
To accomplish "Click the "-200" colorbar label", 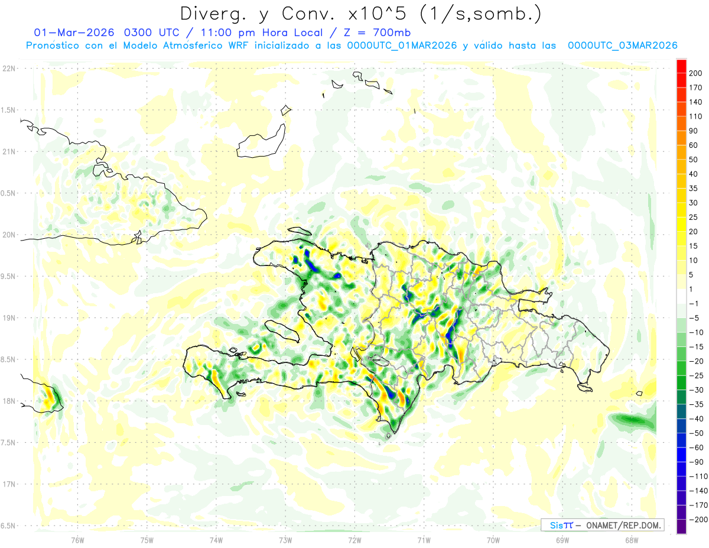I will click(x=698, y=520).
